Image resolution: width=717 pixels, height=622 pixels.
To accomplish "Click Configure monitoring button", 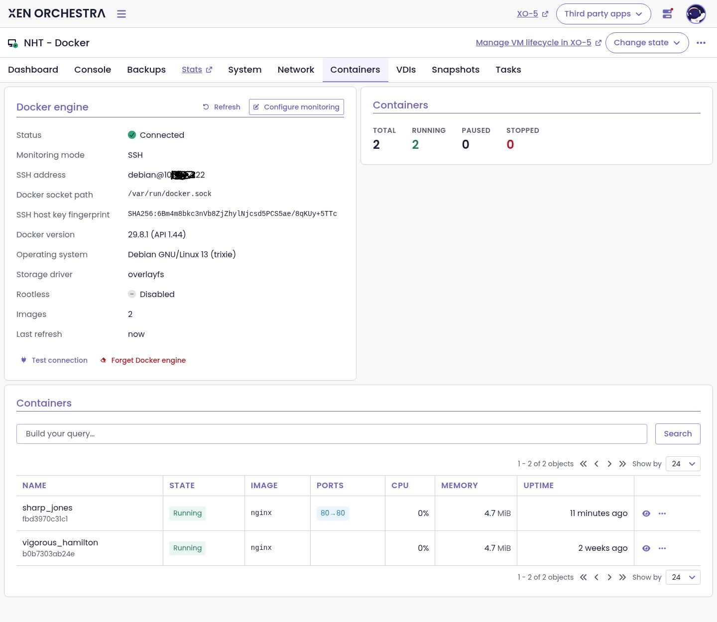I will coord(296,107).
